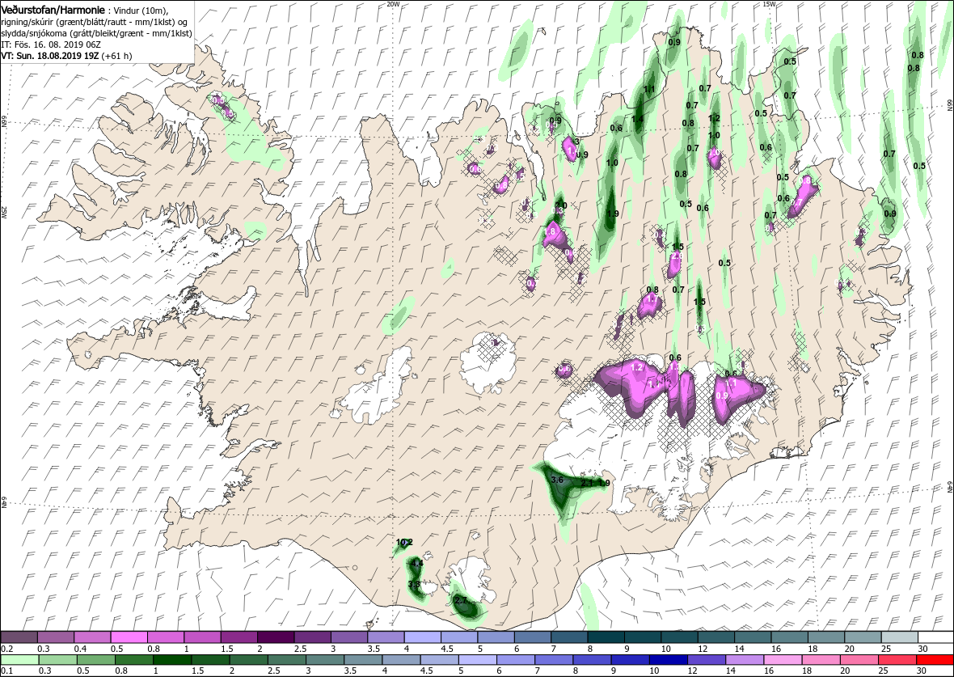Pick the dark mauve 0.2 swatch, upper legend
Screen dimensions: 954x677
(19, 637)
